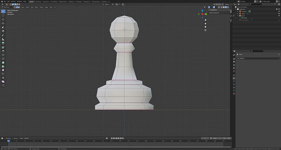The height and width of the screenshot is (150, 281).
Task: Click the pan view hand icon
Action: tap(205, 24)
